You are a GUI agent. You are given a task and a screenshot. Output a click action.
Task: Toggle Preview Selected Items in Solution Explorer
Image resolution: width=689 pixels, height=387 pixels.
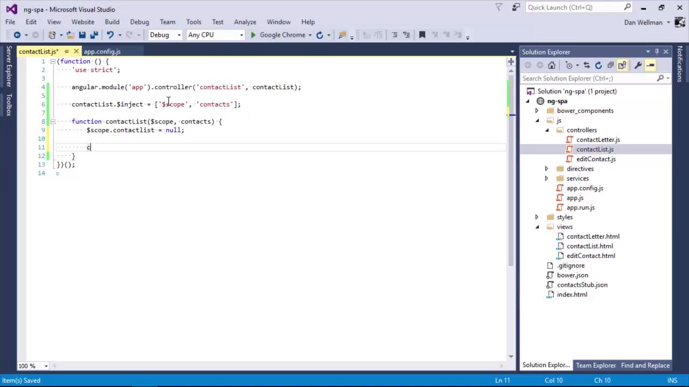tap(650, 65)
